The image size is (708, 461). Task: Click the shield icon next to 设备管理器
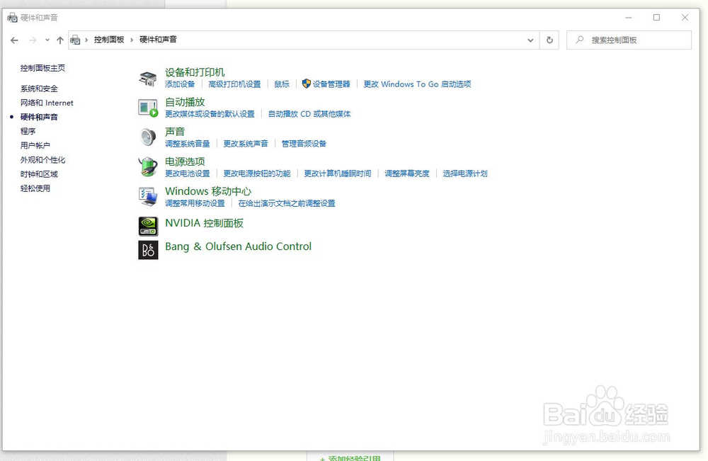[x=305, y=84]
